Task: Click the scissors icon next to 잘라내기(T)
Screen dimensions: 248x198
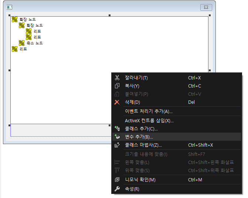Action: [117, 78]
